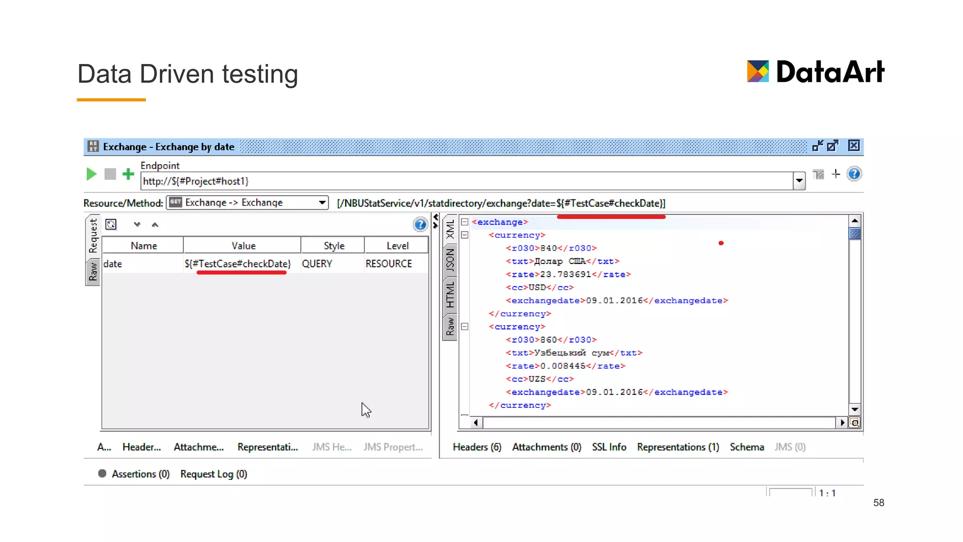Open the Header... request tab
This screenshot has width=963, height=542.
pyautogui.click(x=142, y=447)
